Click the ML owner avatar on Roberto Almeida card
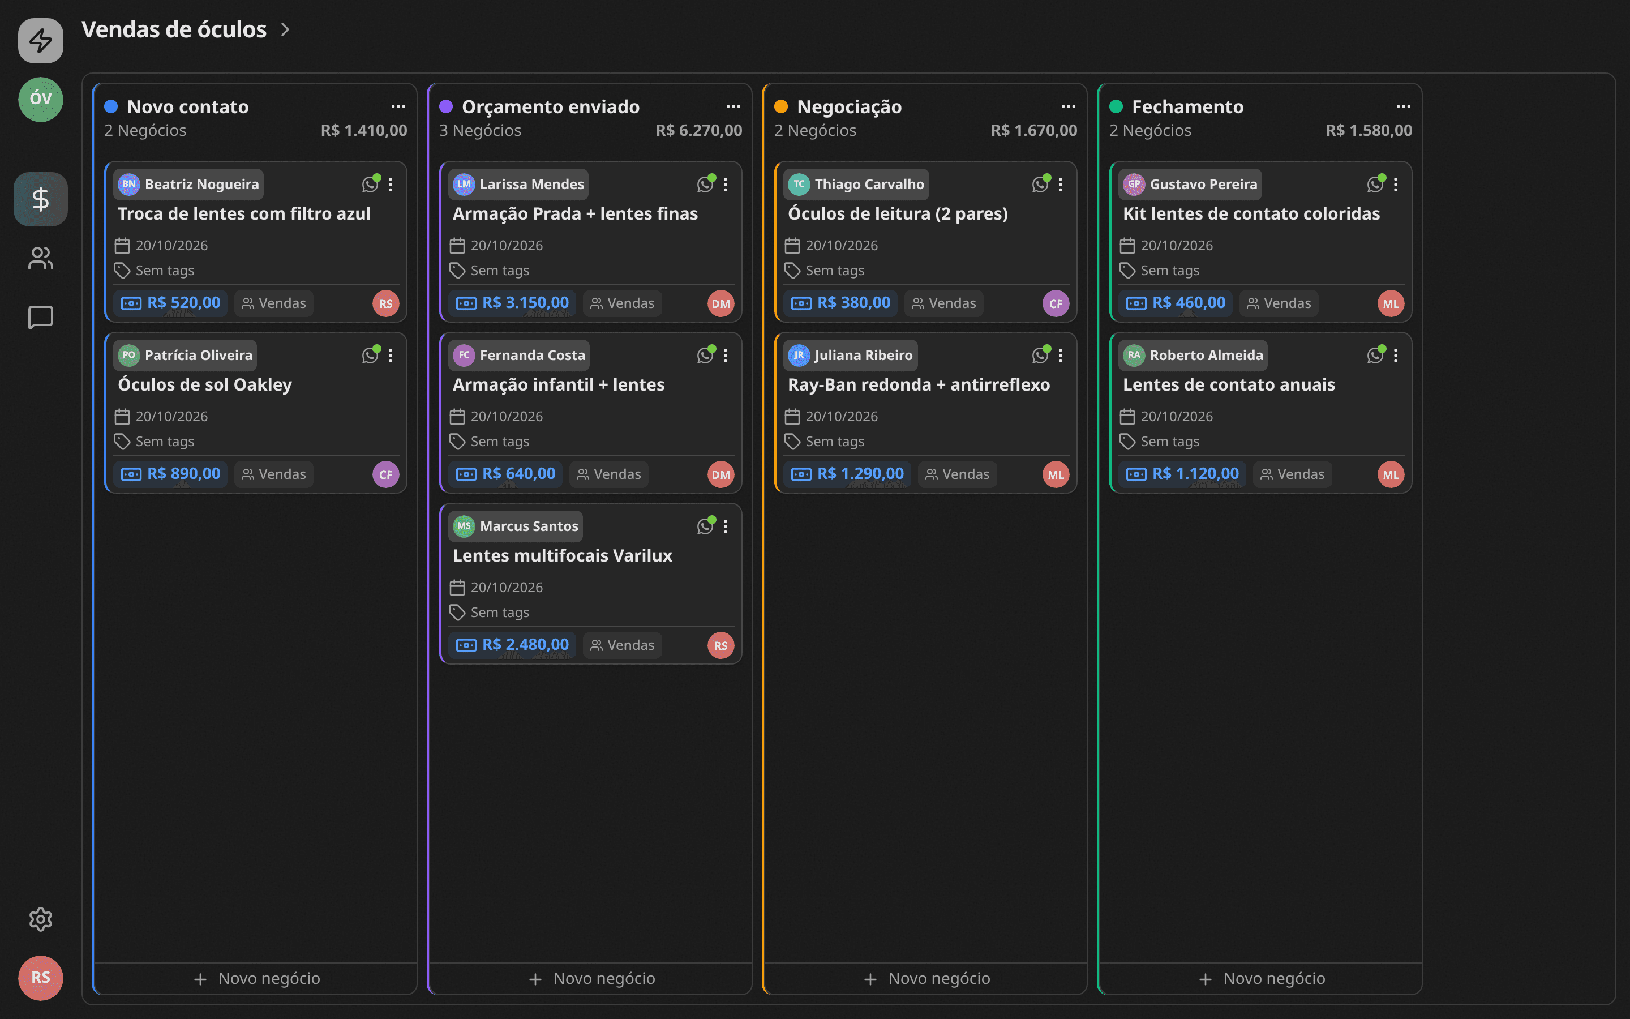The height and width of the screenshot is (1019, 1630). [x=1391, y=474]
